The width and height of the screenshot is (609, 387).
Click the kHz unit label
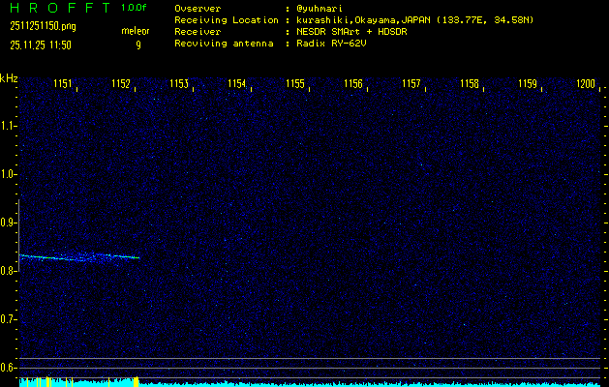tap(9, 78)
